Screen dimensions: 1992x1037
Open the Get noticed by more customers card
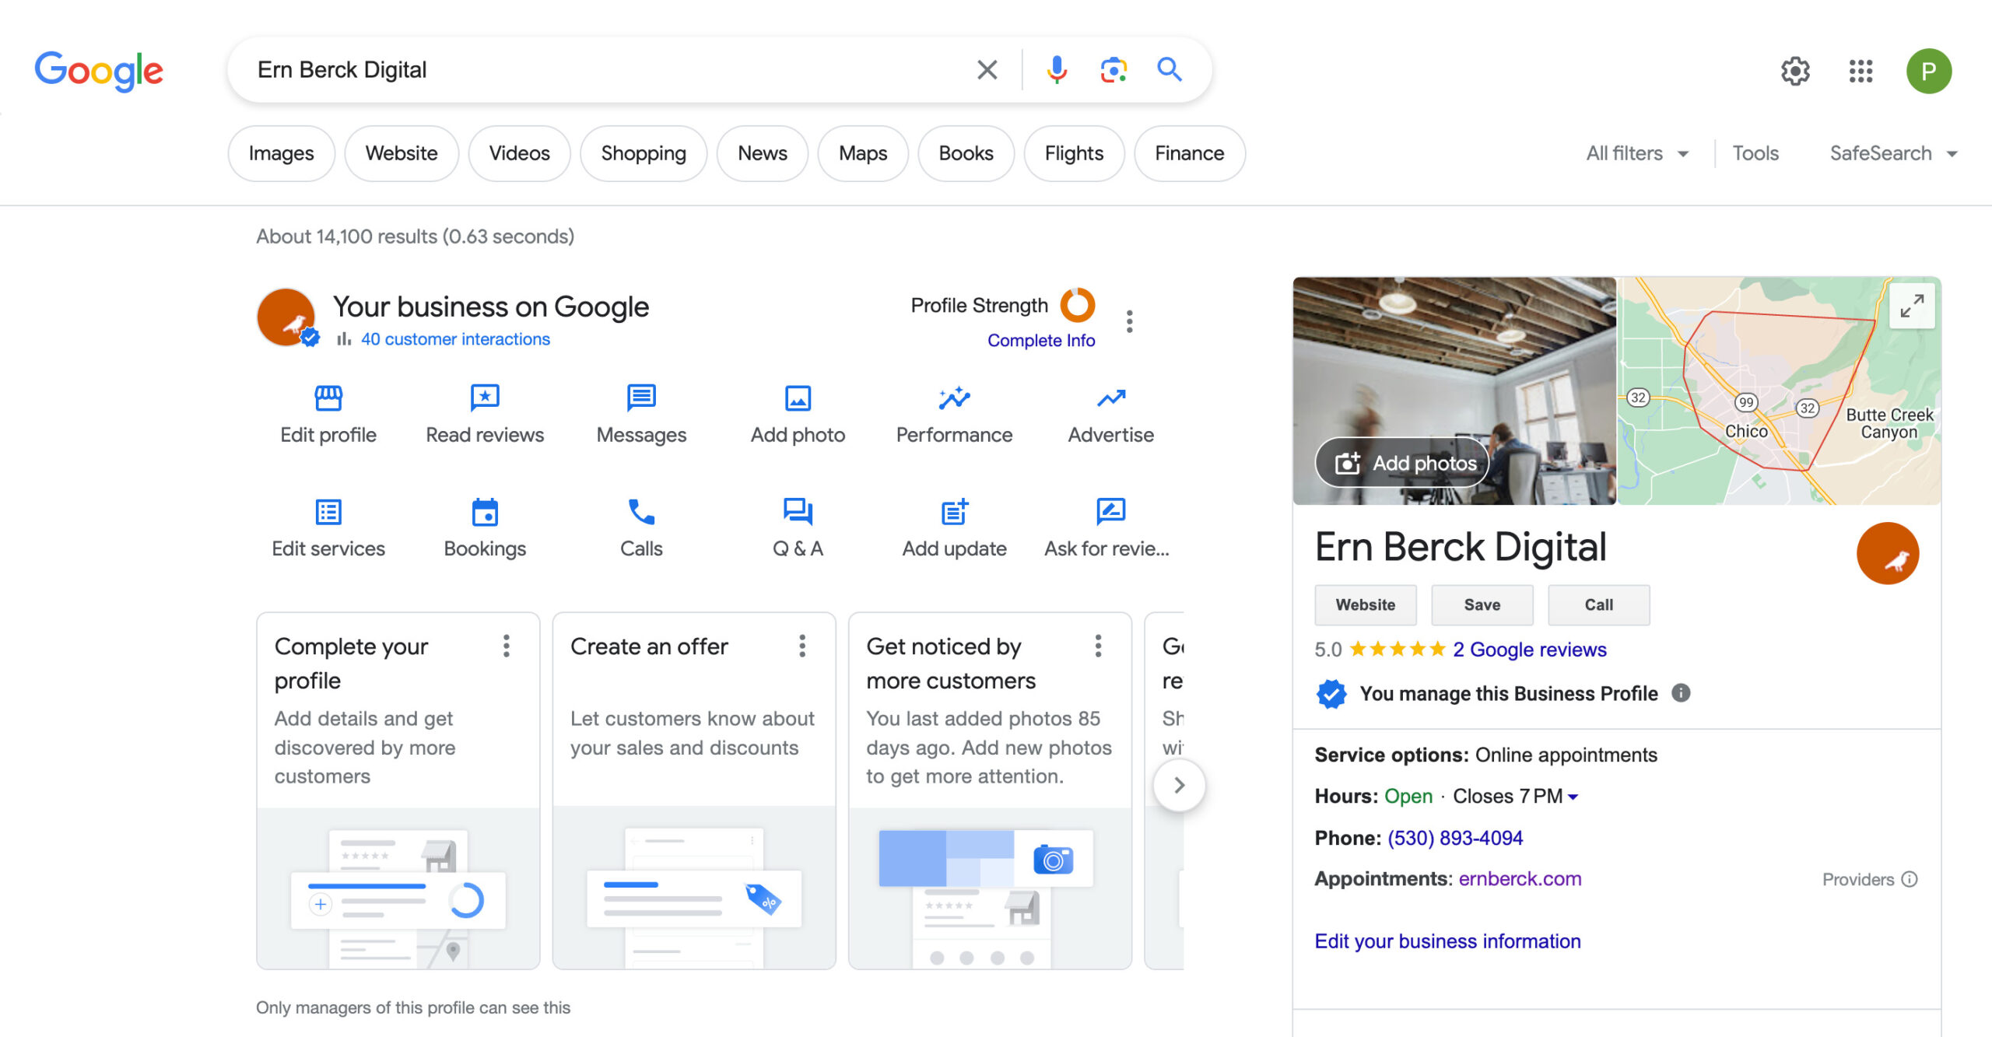coord(990,790)
